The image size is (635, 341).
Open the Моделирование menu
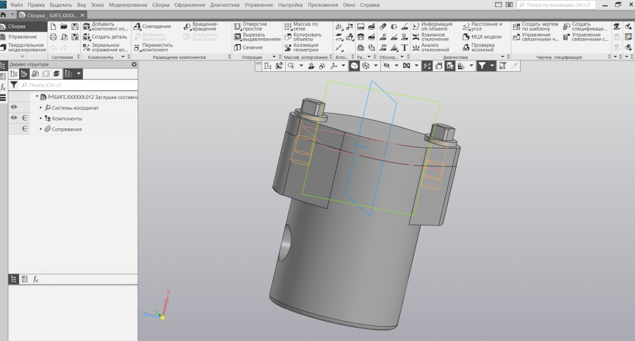[127, 4]
